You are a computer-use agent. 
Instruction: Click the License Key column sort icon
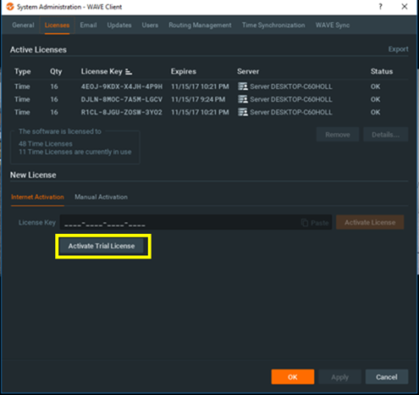[x=129, y=72]
